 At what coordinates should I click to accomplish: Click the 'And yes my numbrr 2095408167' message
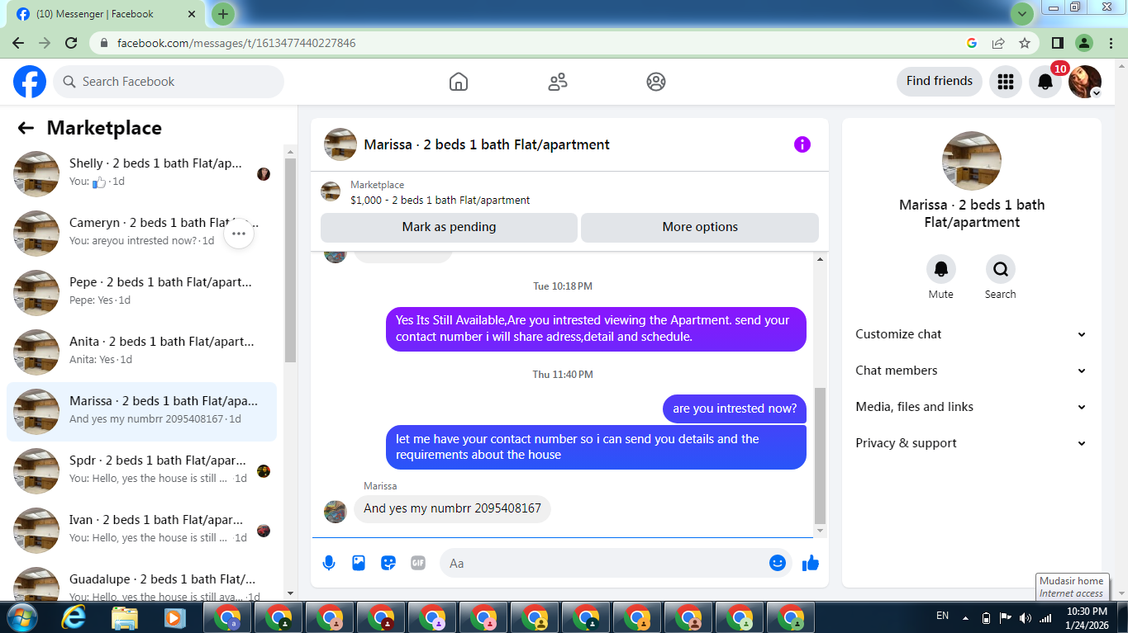click(x=452, y=508)
